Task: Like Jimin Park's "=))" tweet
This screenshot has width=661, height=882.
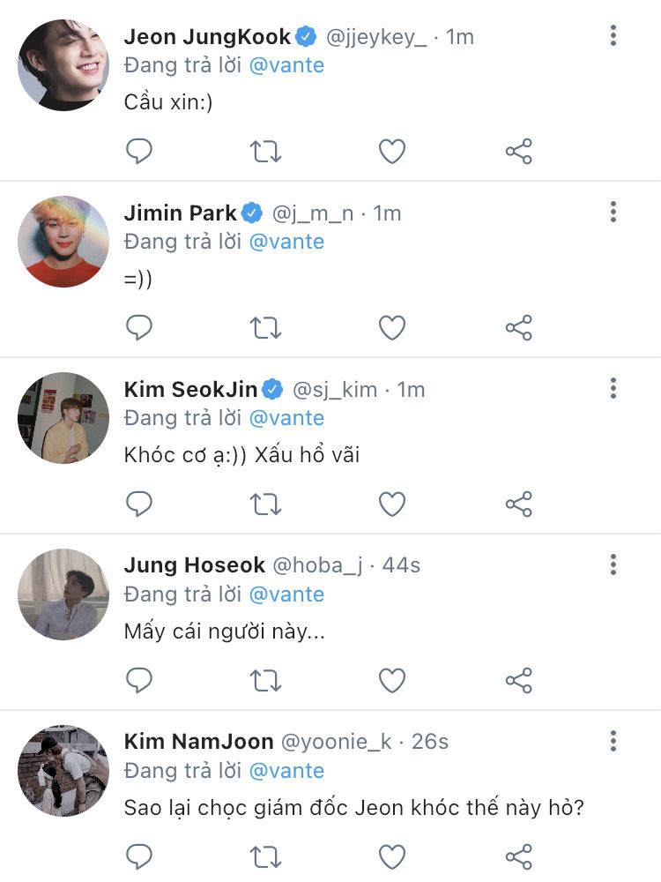Action: [392, 328]
